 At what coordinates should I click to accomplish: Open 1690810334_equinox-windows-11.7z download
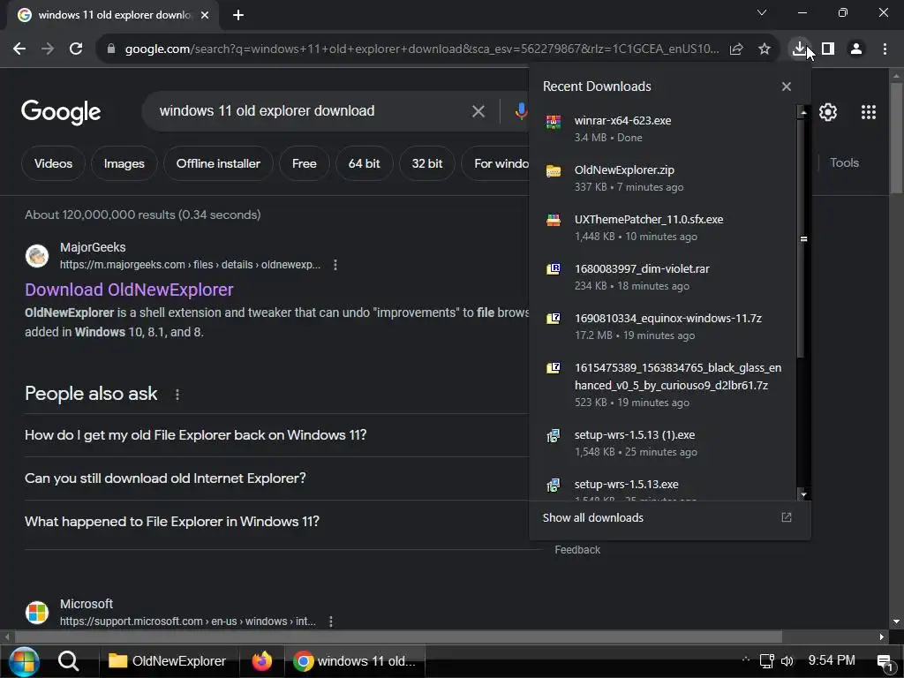663,327
